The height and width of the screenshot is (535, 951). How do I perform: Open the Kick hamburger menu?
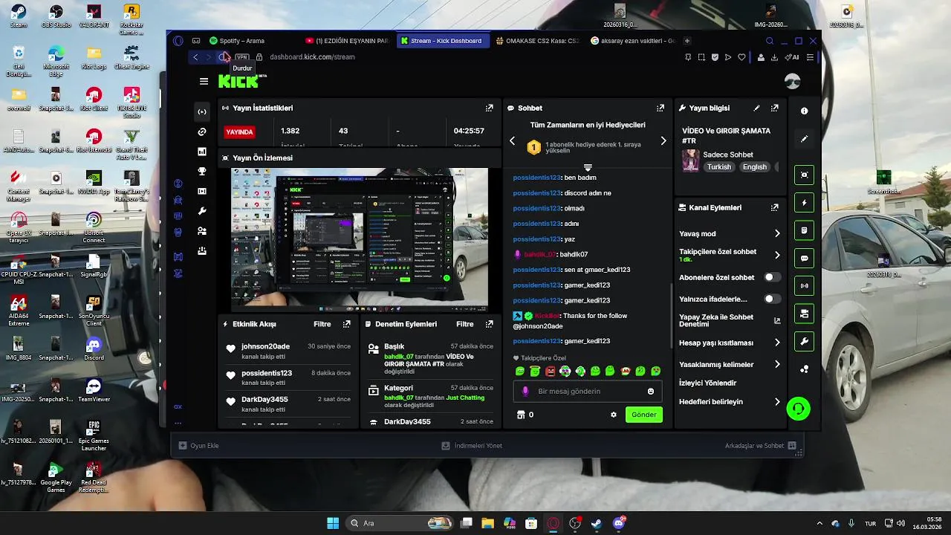[204, 81]
